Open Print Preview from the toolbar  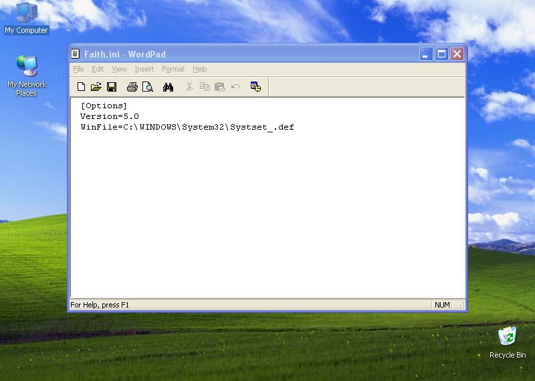(x=148, y=87)
